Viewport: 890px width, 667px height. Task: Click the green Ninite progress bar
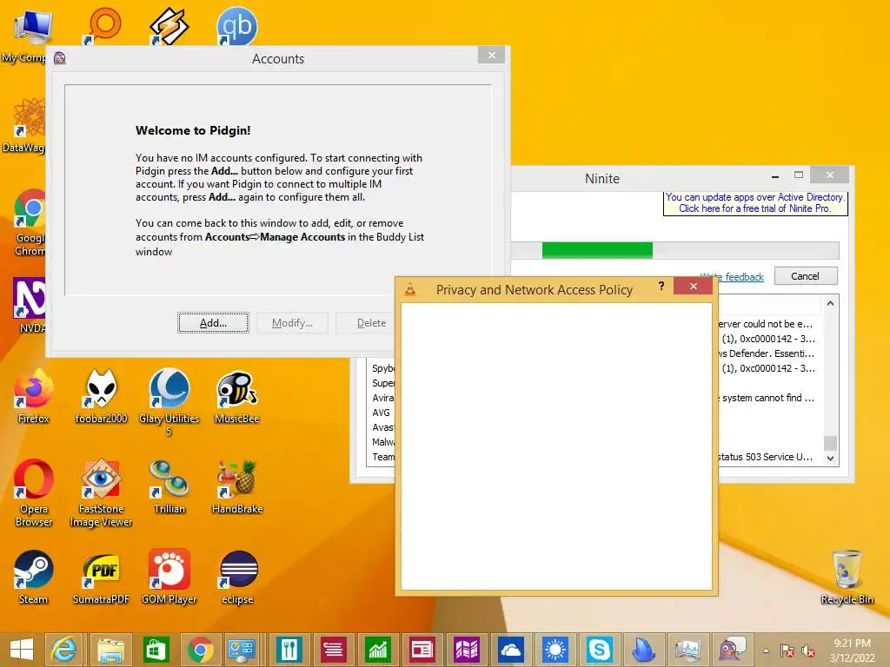[x=597, y=250]
